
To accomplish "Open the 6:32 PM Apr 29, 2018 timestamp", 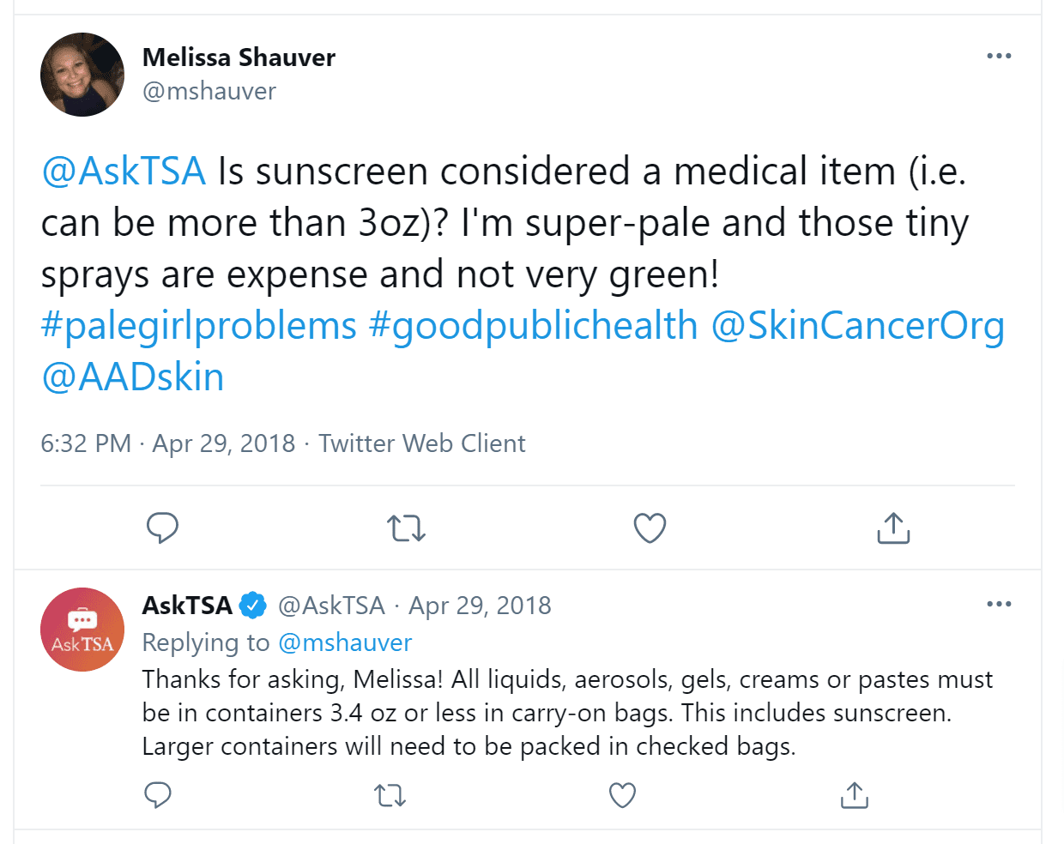I will coord(168,443).
